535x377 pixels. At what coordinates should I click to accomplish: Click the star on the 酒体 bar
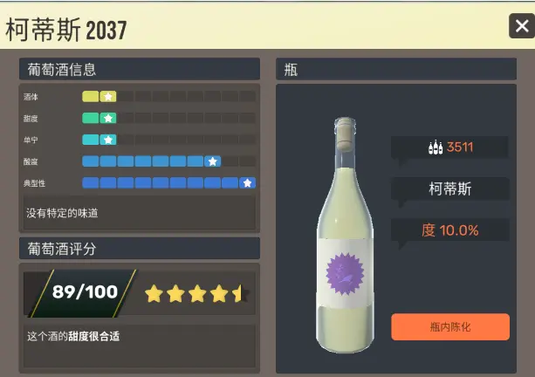[x=108, y=97]
